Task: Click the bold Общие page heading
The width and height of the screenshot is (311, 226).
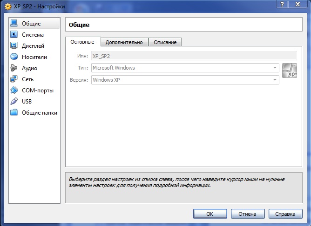Action: (79, 25)
